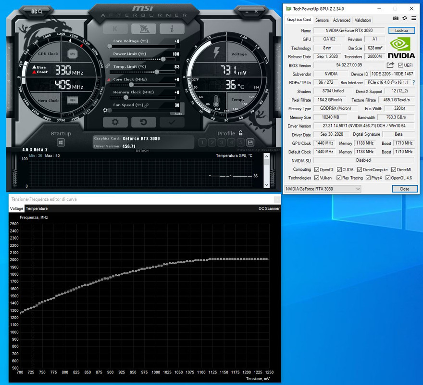423x385 pixels.
Task: Switch to Voltage tab in curve editor
Action: [16, 208]
